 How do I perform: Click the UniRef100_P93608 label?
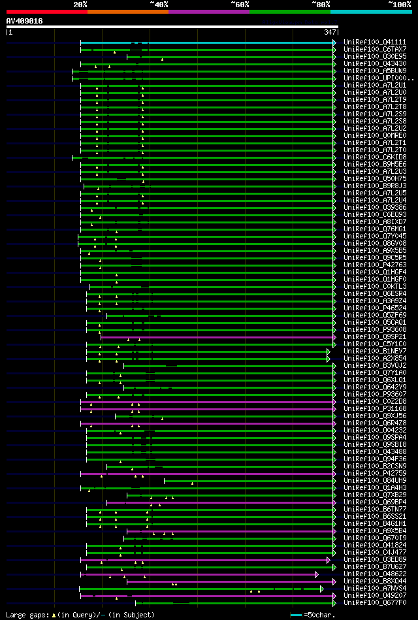point(375,330)
